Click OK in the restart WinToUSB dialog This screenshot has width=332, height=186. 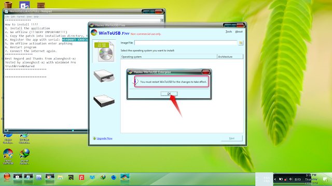click(169, 94)
